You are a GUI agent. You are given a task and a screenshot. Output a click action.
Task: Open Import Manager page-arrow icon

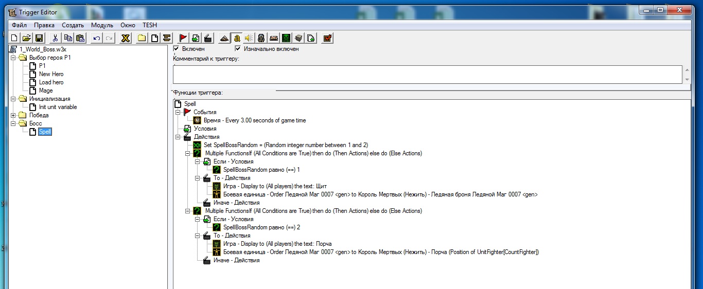click(x=311, y=38)
